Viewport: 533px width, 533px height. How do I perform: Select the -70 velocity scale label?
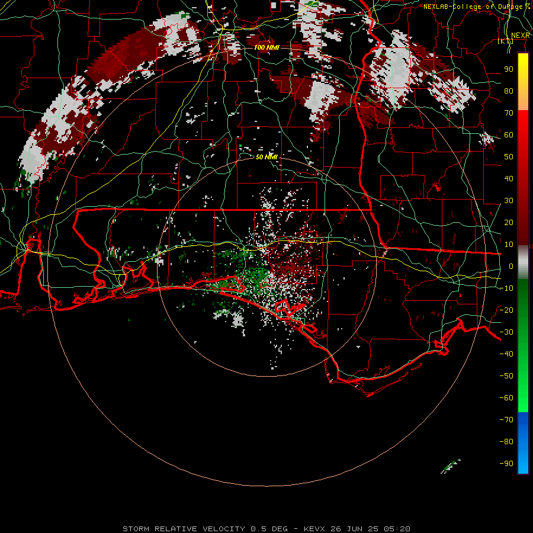[x=506, y=419]
